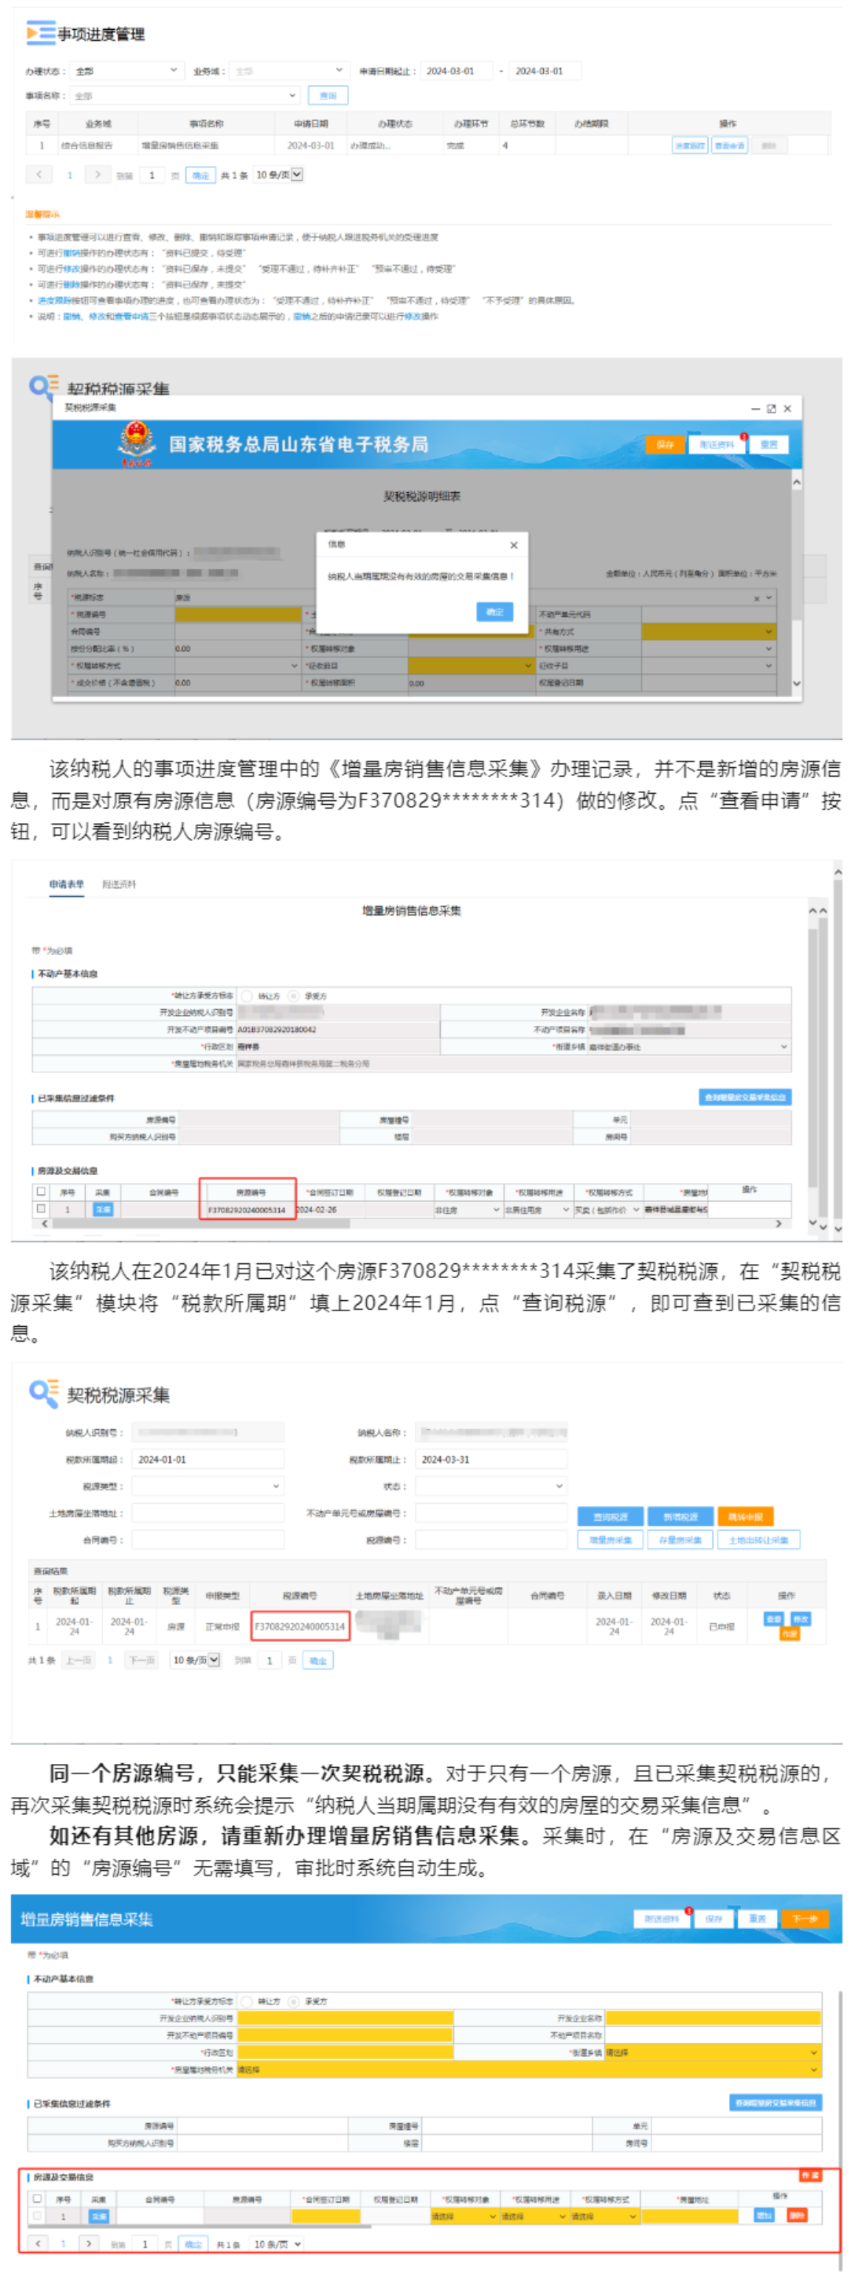The image size is (851, 2278).
Task: Click 查看申请 for the 增量房销售信息采集 record
Action: point(729,145)
